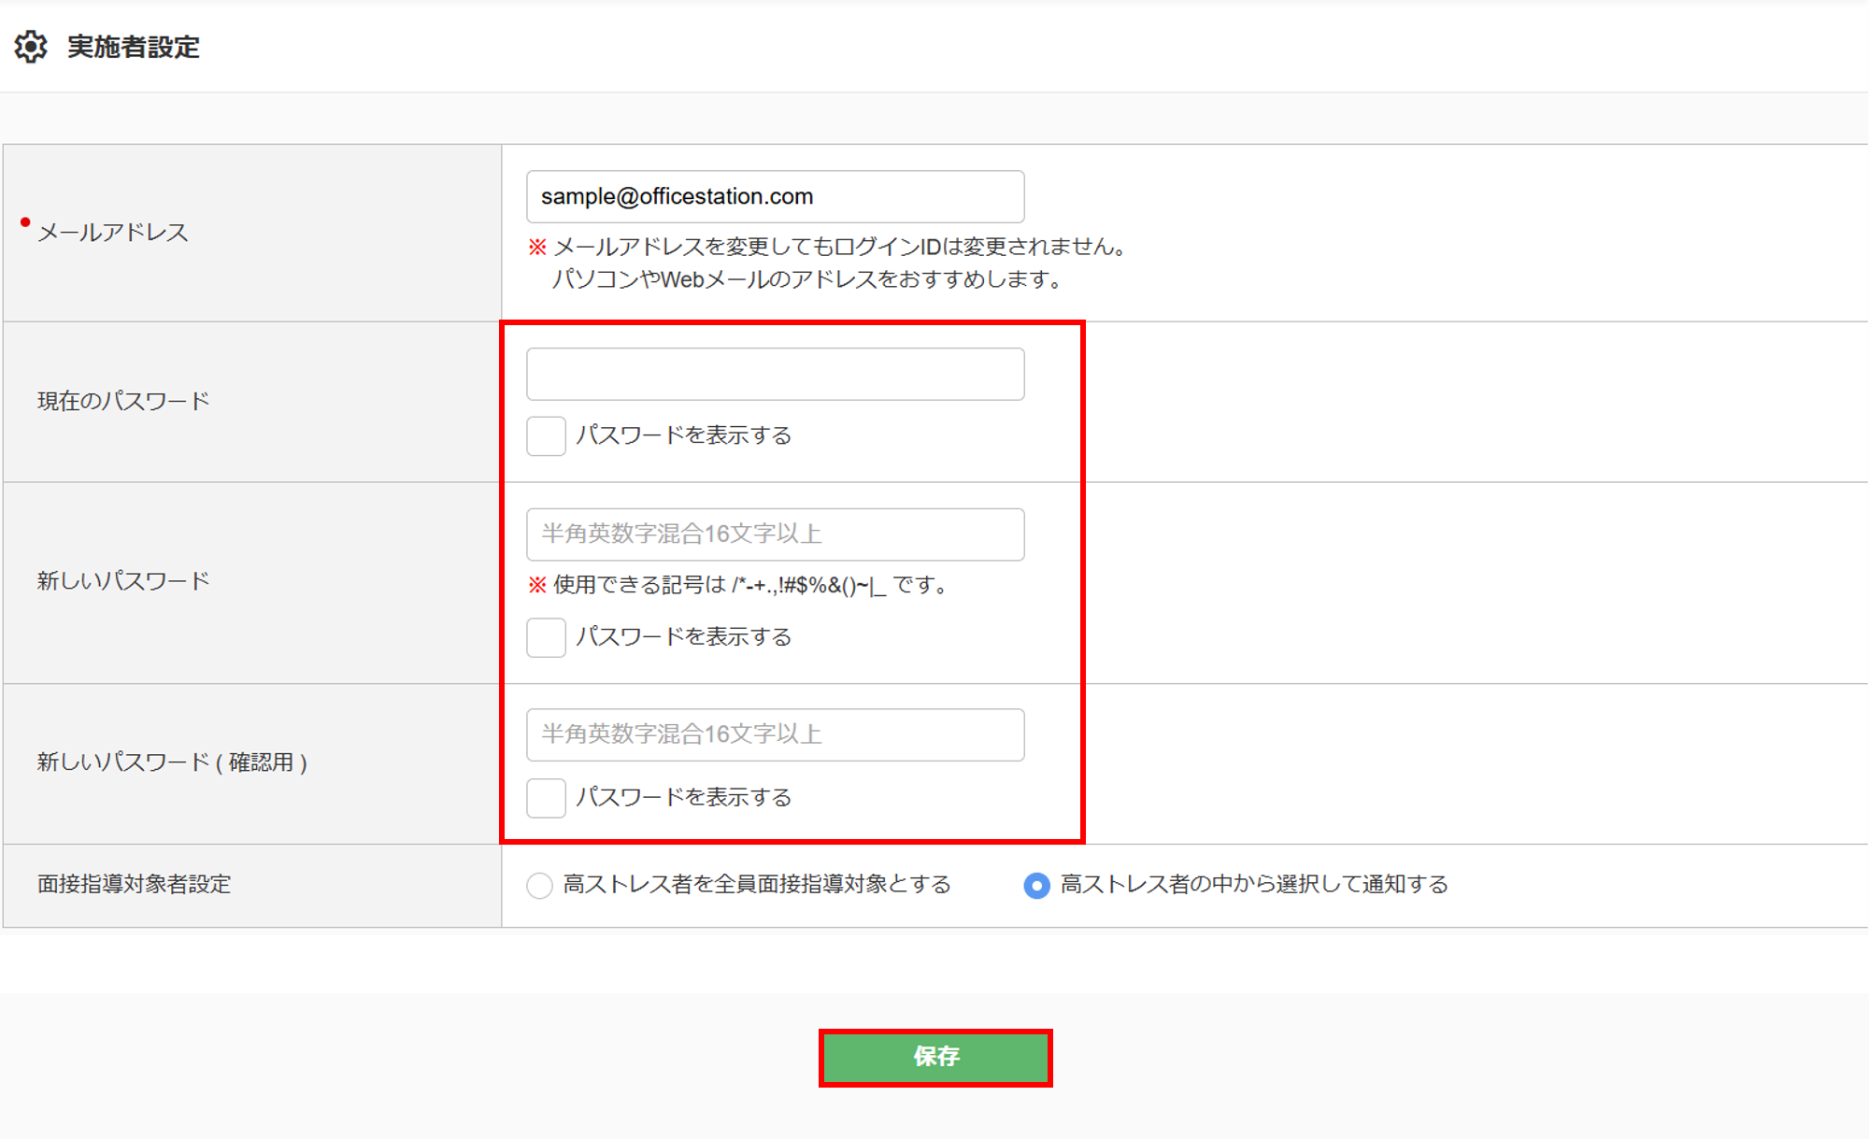Click the red required mark by メールアドレス
The image size is (1869, 1139).
click(x=25, y=222)
